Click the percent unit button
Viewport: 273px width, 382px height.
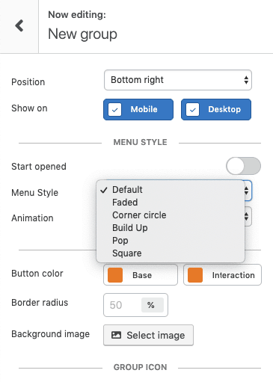point(153,305)
